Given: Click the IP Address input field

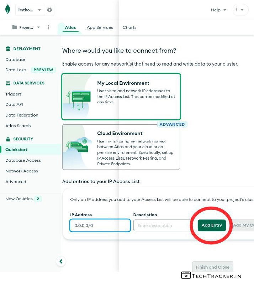Looking at the screenshot, I should 100,226.
